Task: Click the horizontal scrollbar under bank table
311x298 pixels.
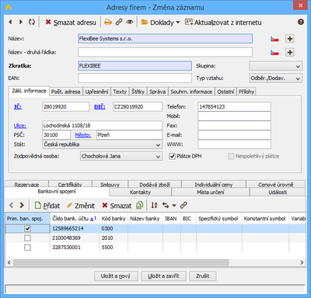Action: click(x=155, y=262)
